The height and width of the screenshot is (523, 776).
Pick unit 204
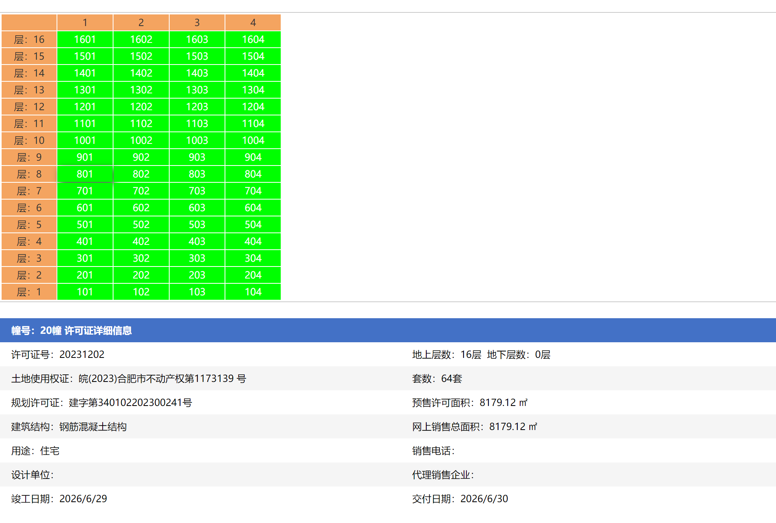click(253, 275)
